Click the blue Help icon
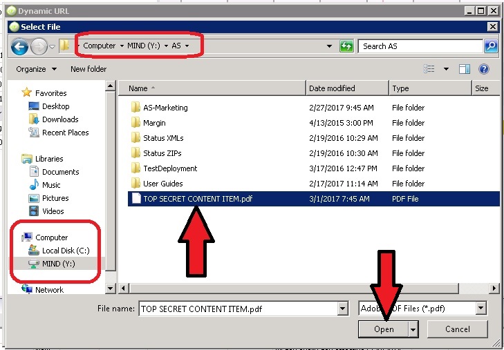 click(484, 69)
